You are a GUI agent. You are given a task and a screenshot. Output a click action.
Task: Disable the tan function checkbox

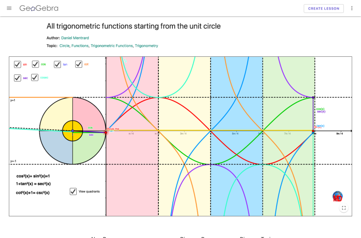57,64
